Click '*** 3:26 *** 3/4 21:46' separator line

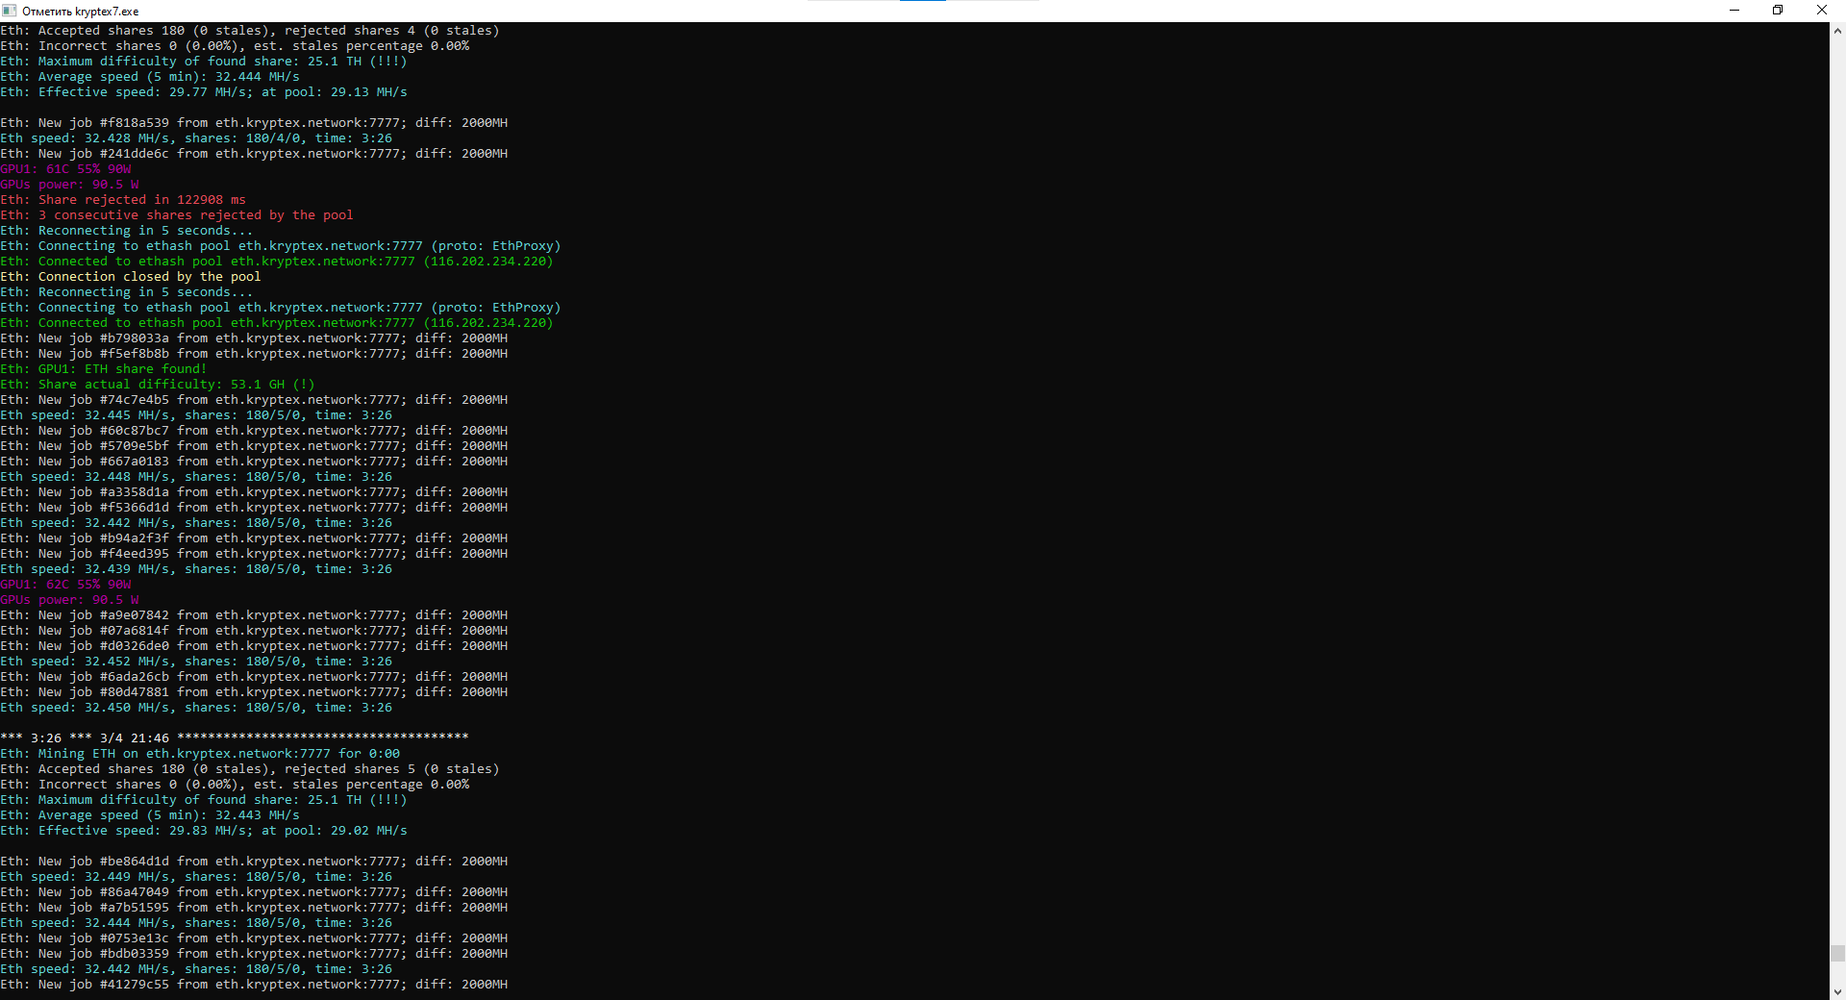tap(235, 738)
